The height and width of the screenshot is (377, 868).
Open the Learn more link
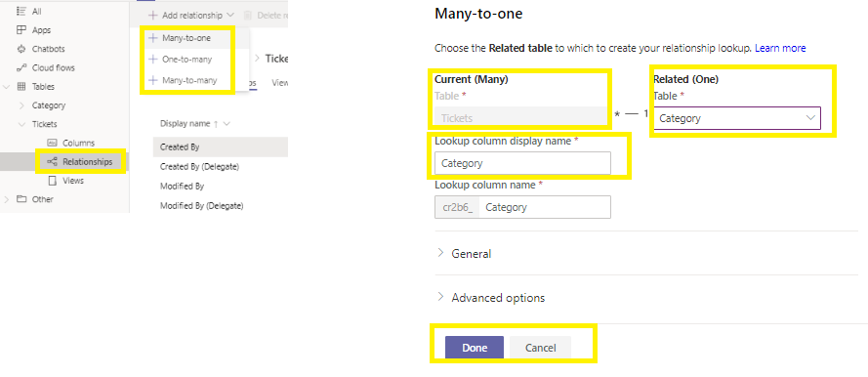[780, 48]
